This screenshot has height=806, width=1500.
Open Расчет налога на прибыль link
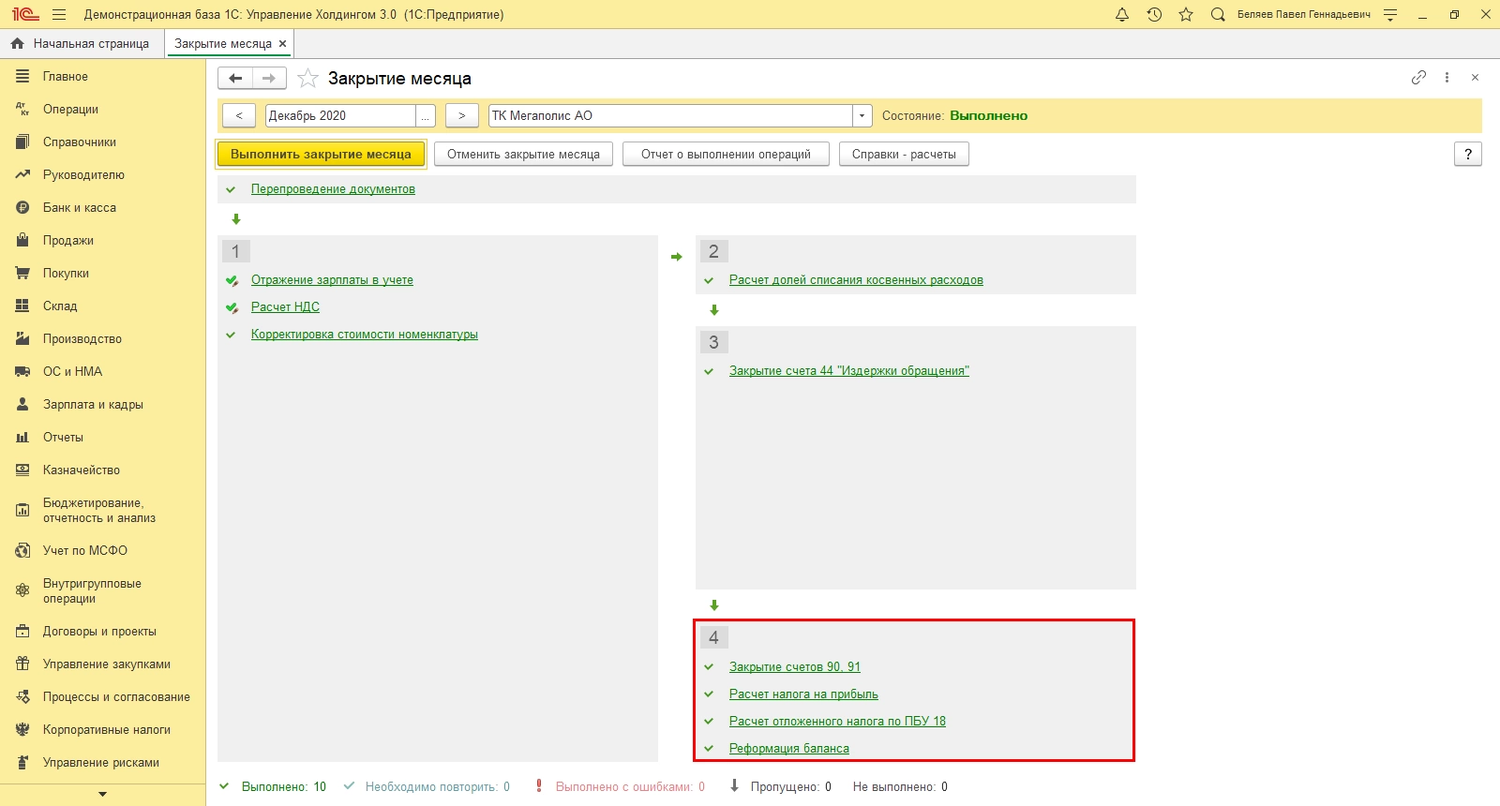(x=803, y=694)
